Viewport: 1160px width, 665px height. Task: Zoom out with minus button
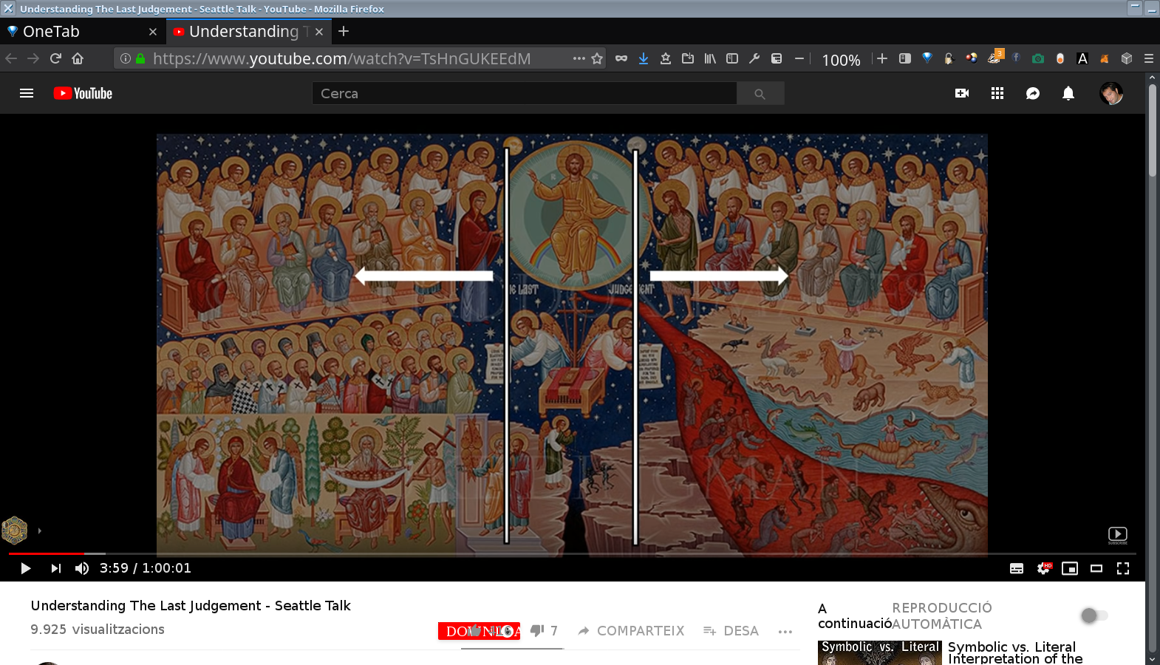(x=799, y=58)
